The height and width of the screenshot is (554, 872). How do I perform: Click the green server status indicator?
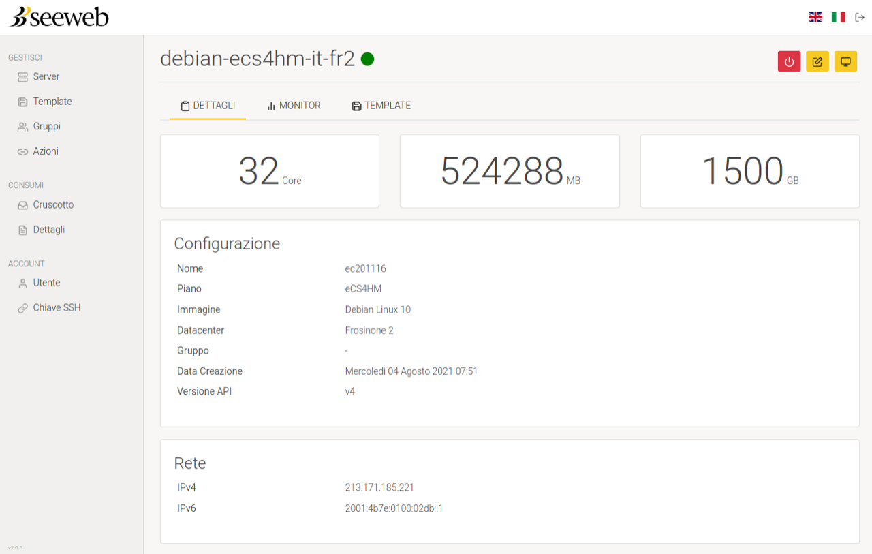tap(367, 59)
